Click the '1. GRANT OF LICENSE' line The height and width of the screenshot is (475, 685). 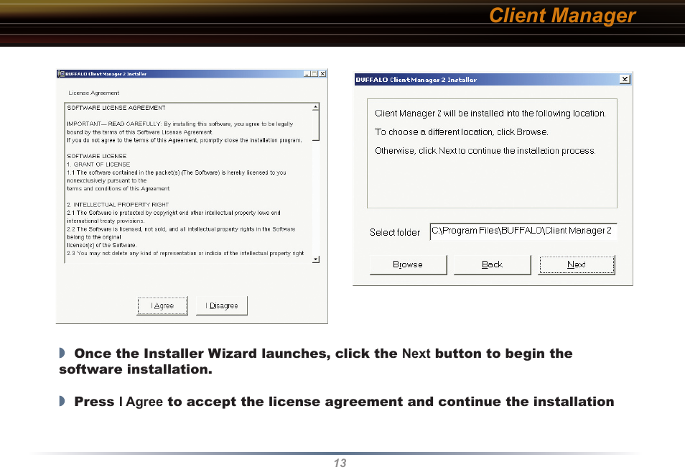point(98,165)
